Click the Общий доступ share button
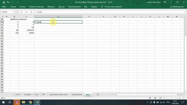 coord(177,7)
